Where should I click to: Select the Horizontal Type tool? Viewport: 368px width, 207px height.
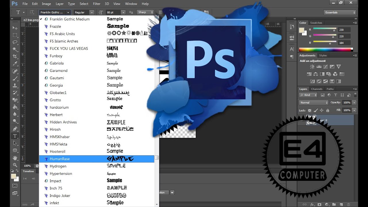(15, 136)
